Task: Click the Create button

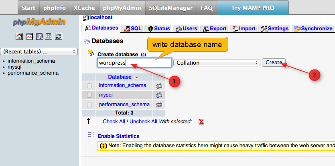Action: [x=274, y=62]
